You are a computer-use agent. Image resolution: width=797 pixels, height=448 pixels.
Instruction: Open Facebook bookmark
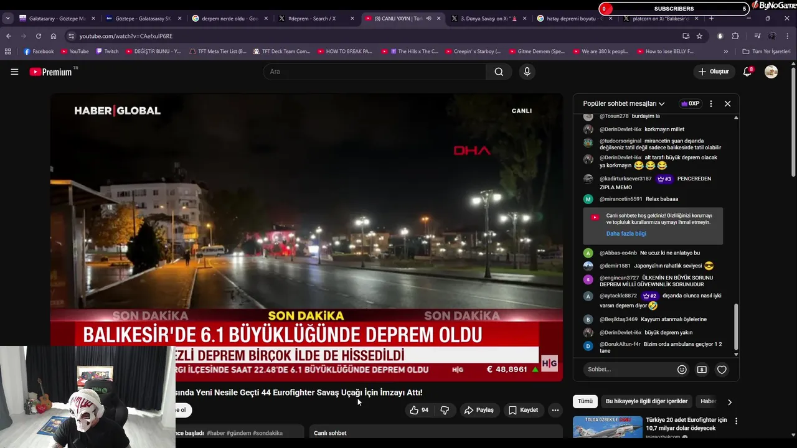pos(39,51)
